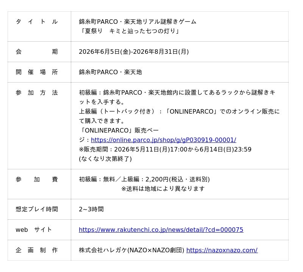Image resolution: width=303 pixels, height=272 pixels.
Task: Open the nazoxnazo.com link
Action: (222, 250)
